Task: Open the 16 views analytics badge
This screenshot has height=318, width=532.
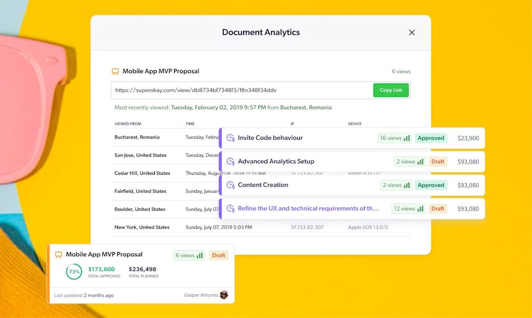Action: (395, 138)
